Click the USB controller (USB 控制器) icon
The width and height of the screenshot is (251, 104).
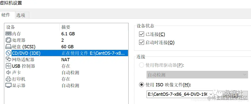pyautogui.click(x=8, y=66)
